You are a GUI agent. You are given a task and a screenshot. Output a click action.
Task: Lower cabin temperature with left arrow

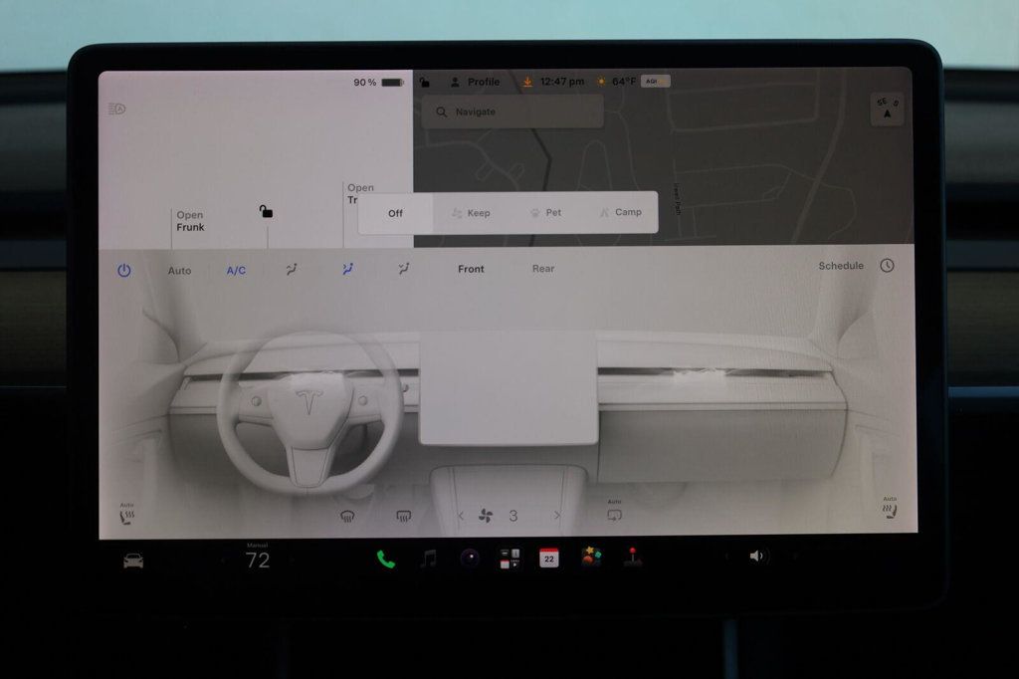pos(223,560)
